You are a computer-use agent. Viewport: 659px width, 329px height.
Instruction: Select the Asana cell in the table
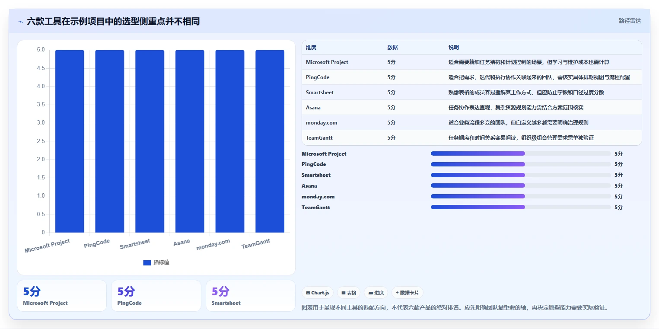(x=313, y=108)
